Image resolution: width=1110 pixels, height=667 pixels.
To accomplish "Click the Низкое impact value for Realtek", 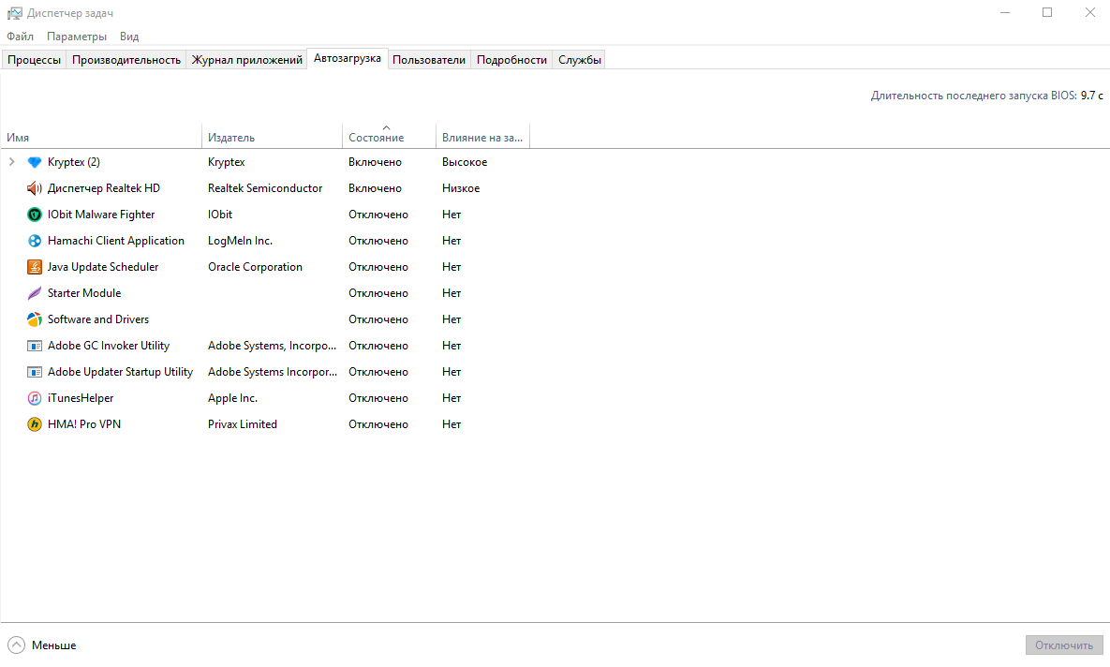I will 461,188.
